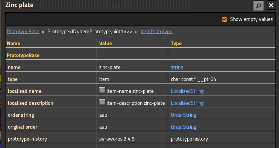Open LocalisedString link in localised name row
The width and height of the screenshot is (279, 148).
tap(187, 91)
